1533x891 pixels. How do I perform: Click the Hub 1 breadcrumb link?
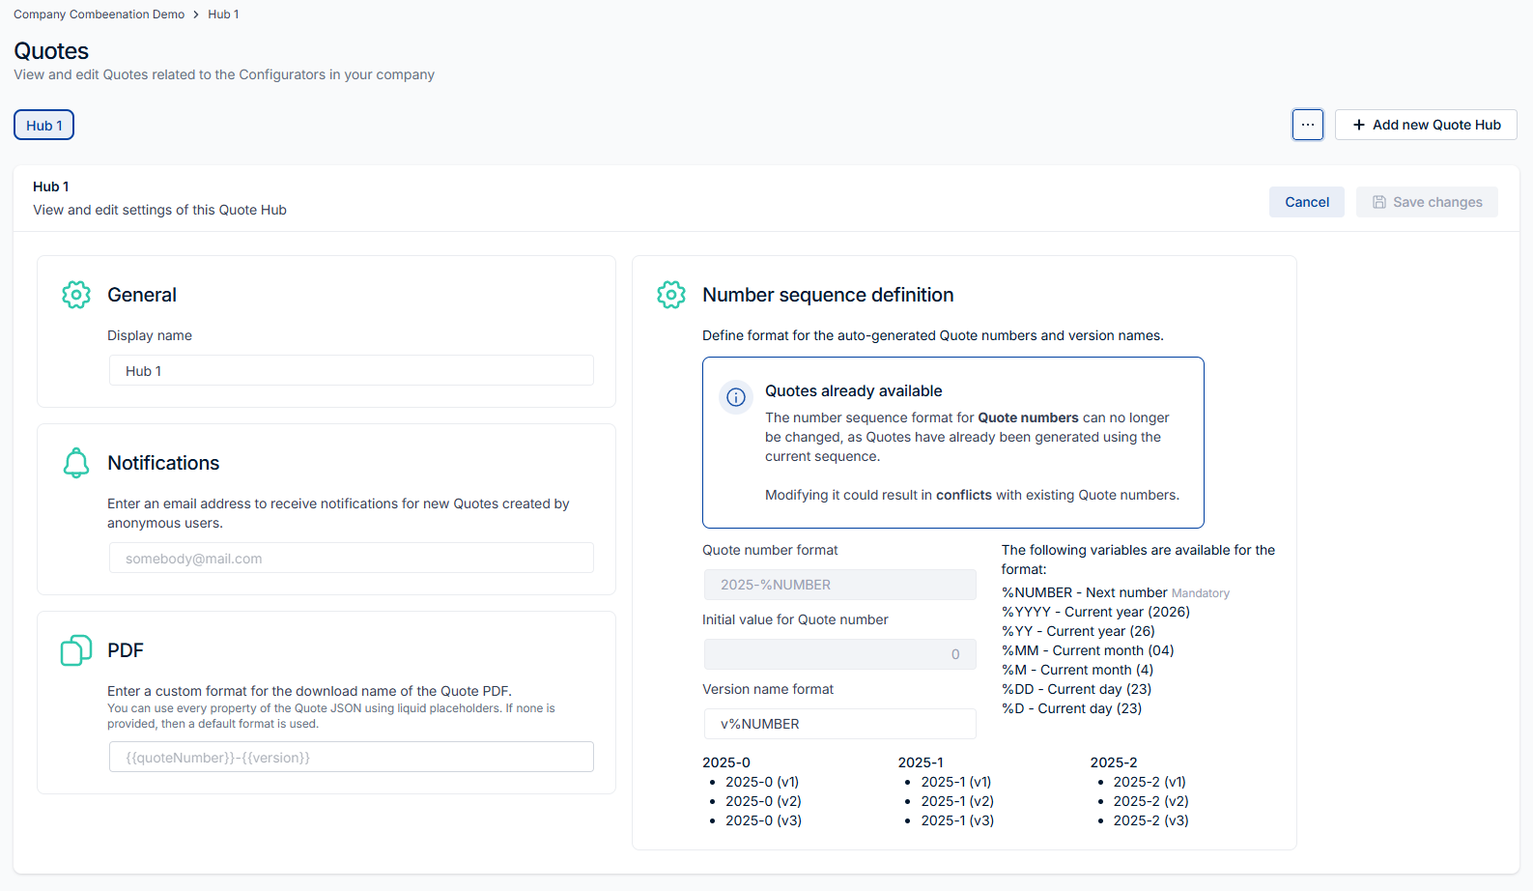click(223, 14)
